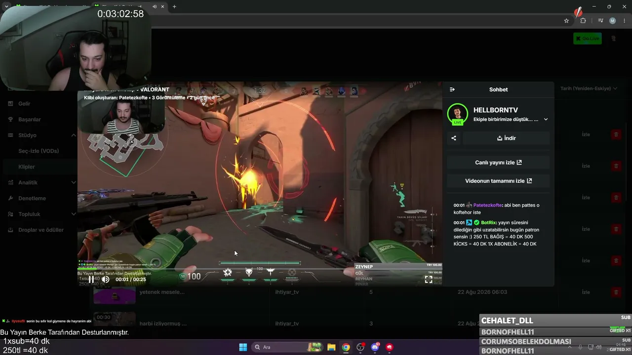Open Başarılar in the sidebar

coord(30,119)
